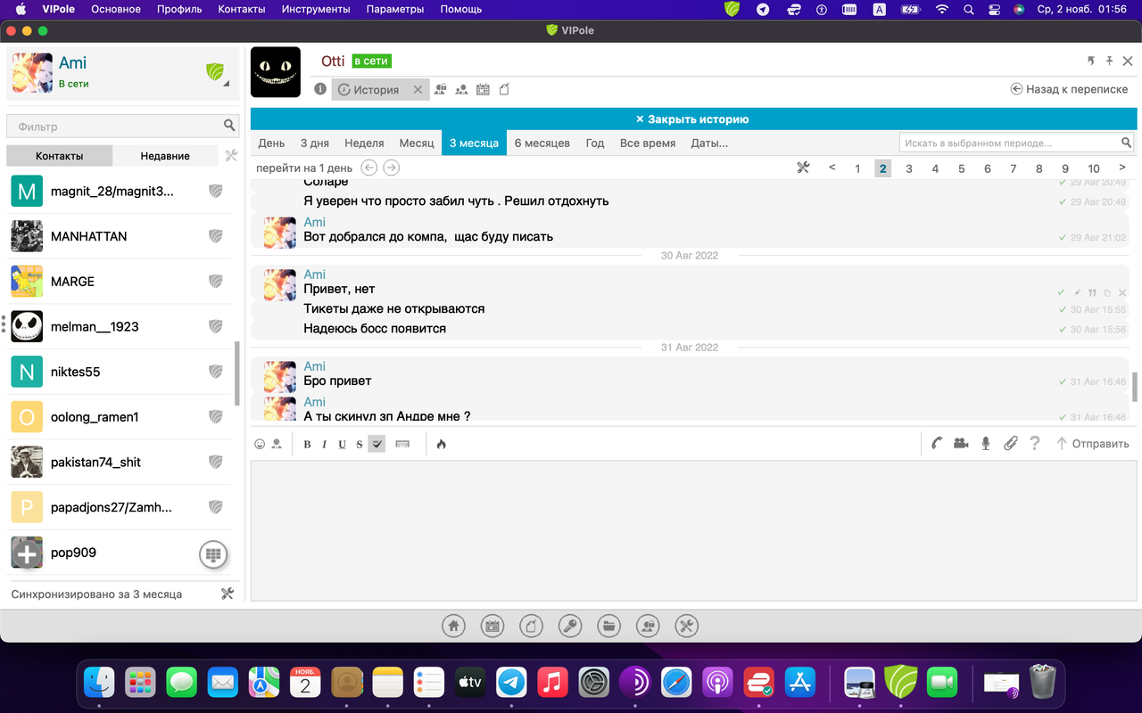1142x713 pixels.
Task: Click the group chat icon after История tab
Action: pyautogui.click(x=440, y=89)
